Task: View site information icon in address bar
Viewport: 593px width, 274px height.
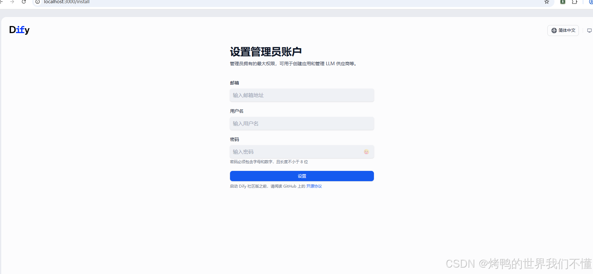Action: [38, 2]
